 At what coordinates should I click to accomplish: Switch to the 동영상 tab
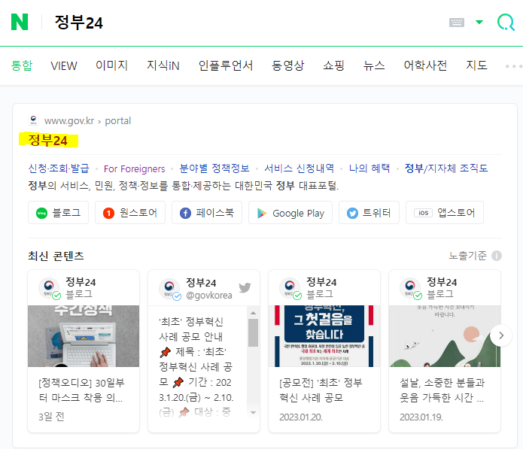click(x=288, y=65)
